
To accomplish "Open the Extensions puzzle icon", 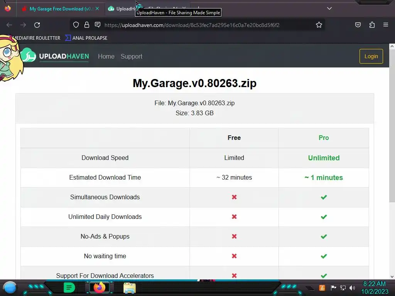I will pyautogui.click(x=372, y=25).
